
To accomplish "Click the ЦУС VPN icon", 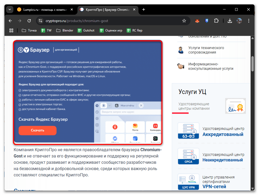I will [x=188, y=182].
